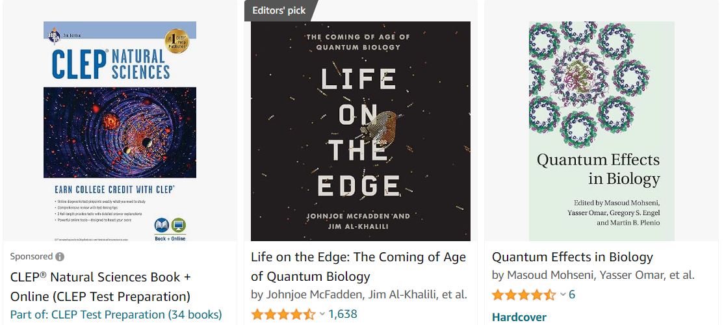Open Quantum Effects in Biology title link
724x325 pixels.
pyautogui.click(x=572, y=257)
